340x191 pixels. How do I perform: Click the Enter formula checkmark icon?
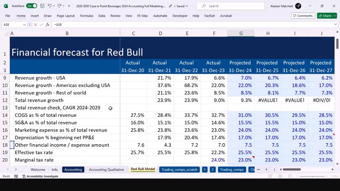click(41, 25)
